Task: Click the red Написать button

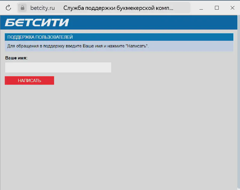Action: click(x=29, y=80)
